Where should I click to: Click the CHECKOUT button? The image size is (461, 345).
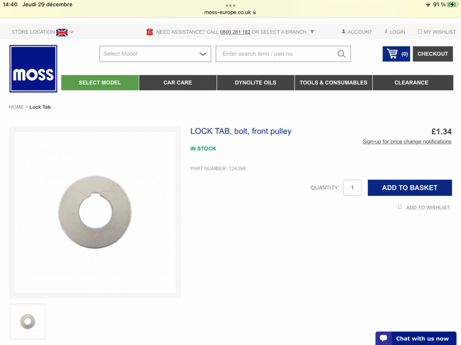[433, 54]
